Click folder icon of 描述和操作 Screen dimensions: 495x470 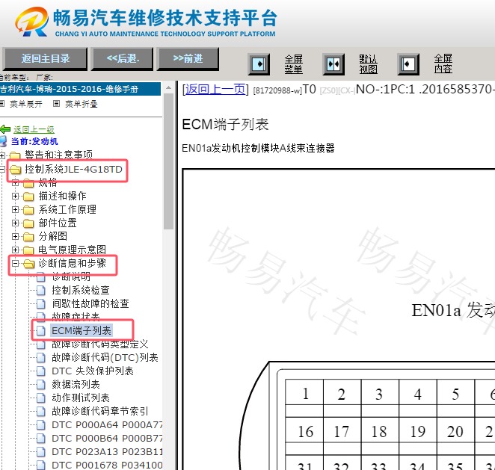coord(28,197)
